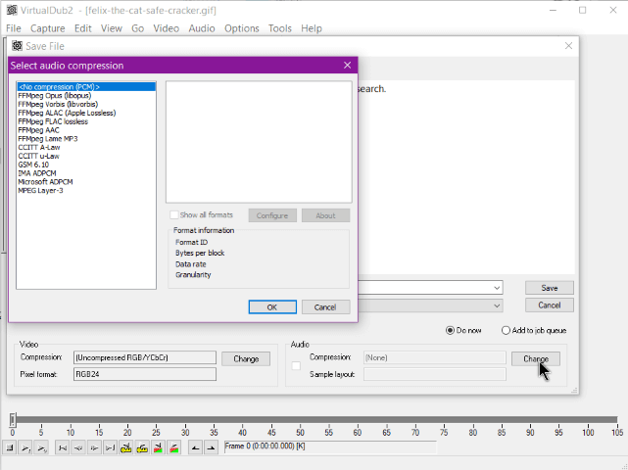The width and height of the screenshot is (628, 470).
Task: Scan forward for scene change icon
Action: pos(173,447)
